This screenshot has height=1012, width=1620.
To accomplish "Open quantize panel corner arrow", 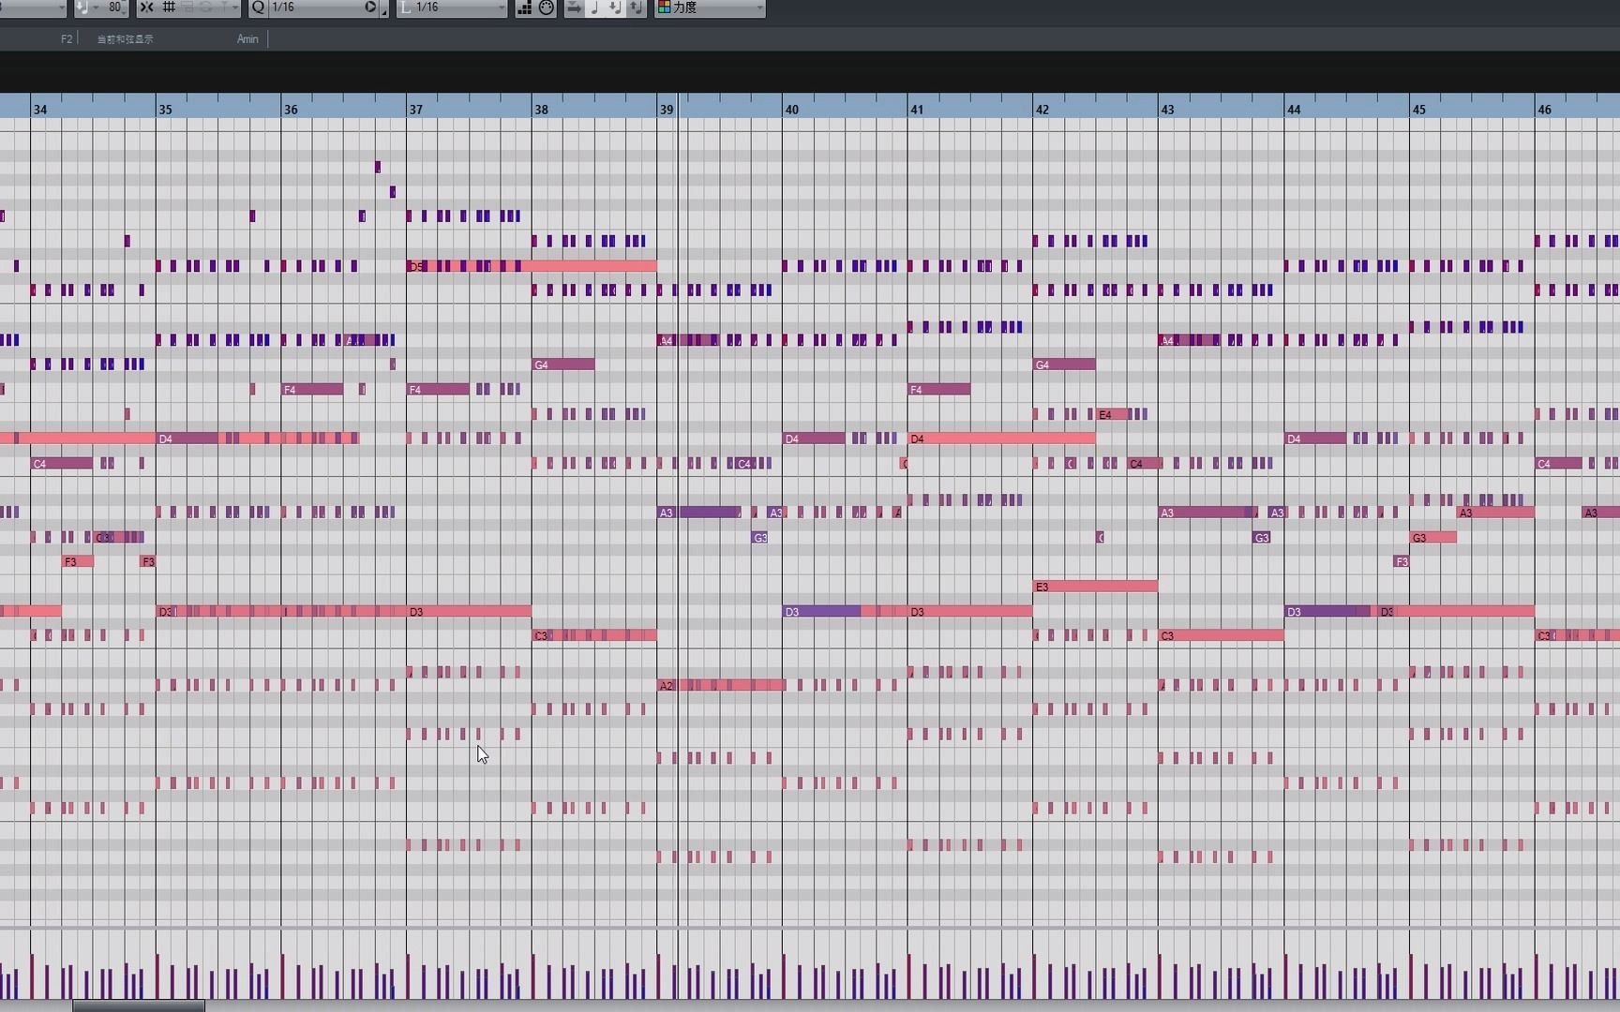I will coord(384,12).
